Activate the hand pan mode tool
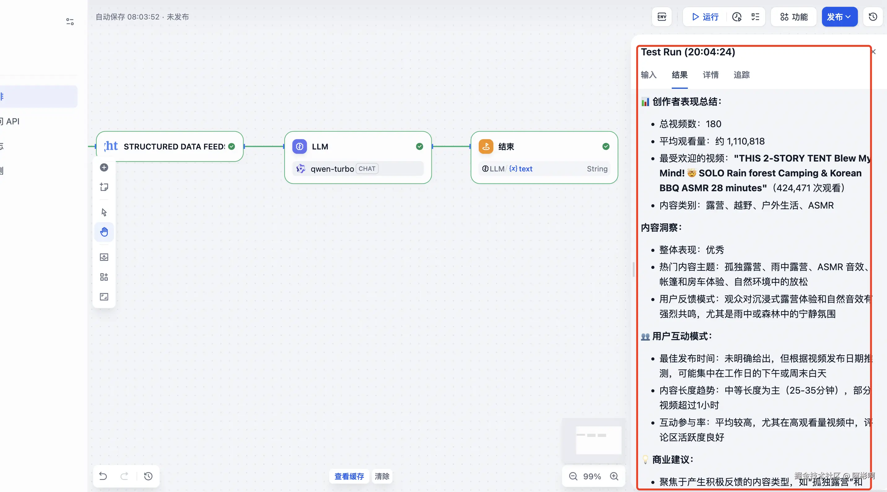This screenshot has width=887, height=492. (x=104, y=232)
